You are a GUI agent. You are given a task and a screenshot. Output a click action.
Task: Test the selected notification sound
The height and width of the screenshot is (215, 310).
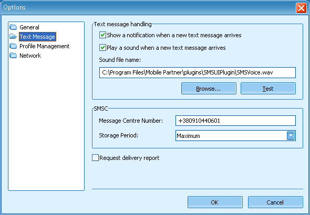click(268, 89)
